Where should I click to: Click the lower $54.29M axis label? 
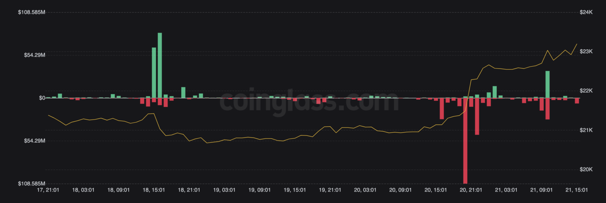point(35,141)
